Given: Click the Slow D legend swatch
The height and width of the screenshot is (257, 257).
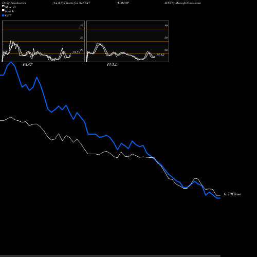Looking at the screenshot, I should point(3,6).
